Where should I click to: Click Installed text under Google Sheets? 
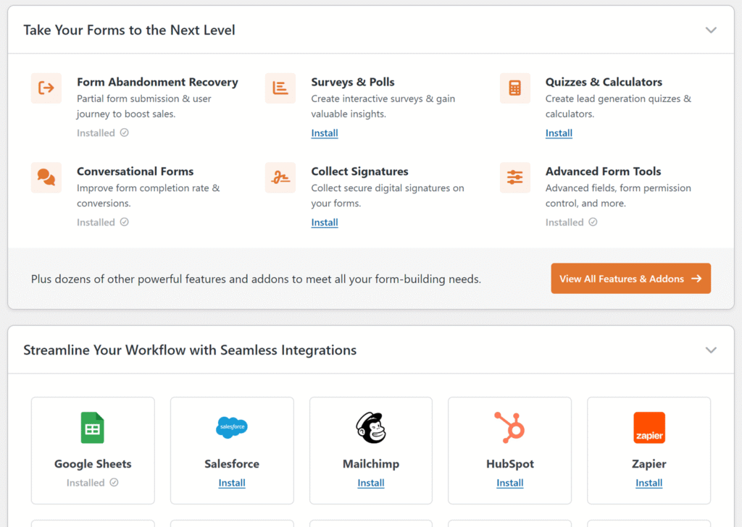point(86,483)
